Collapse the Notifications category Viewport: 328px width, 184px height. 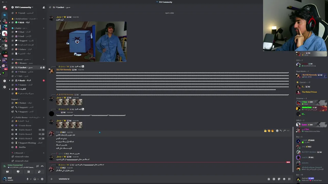25,19
